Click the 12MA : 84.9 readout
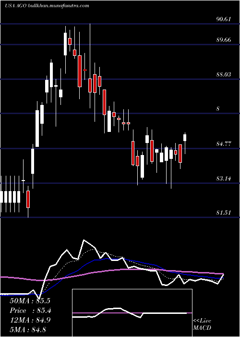The width and height of the screenshot is (240, 337). pyautogui.click(x=30, y=320)
